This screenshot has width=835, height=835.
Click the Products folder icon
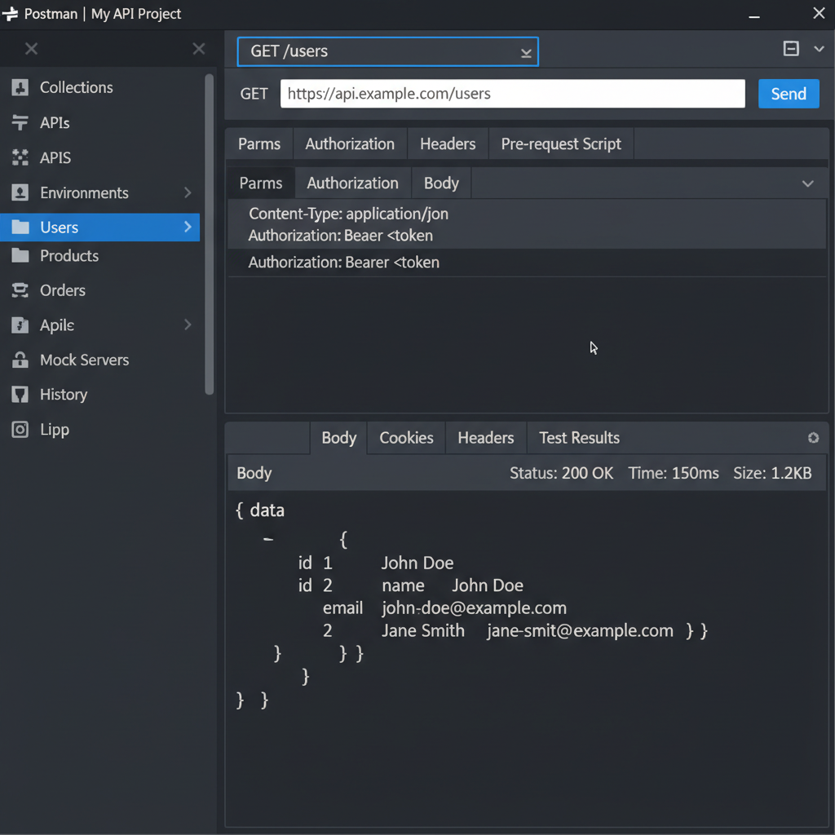pyautogui.click(x=20, y=255)
